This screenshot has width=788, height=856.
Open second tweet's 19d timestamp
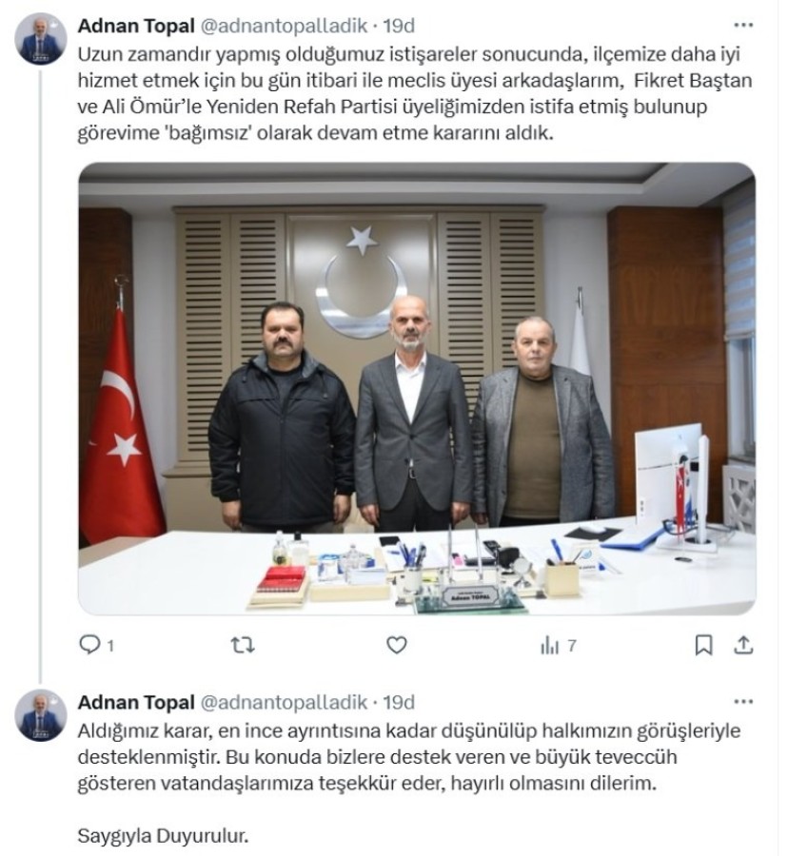coord(399,702)
